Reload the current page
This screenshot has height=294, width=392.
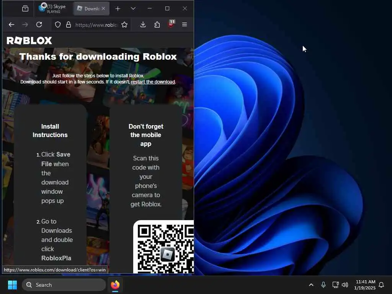pos(39,24)
